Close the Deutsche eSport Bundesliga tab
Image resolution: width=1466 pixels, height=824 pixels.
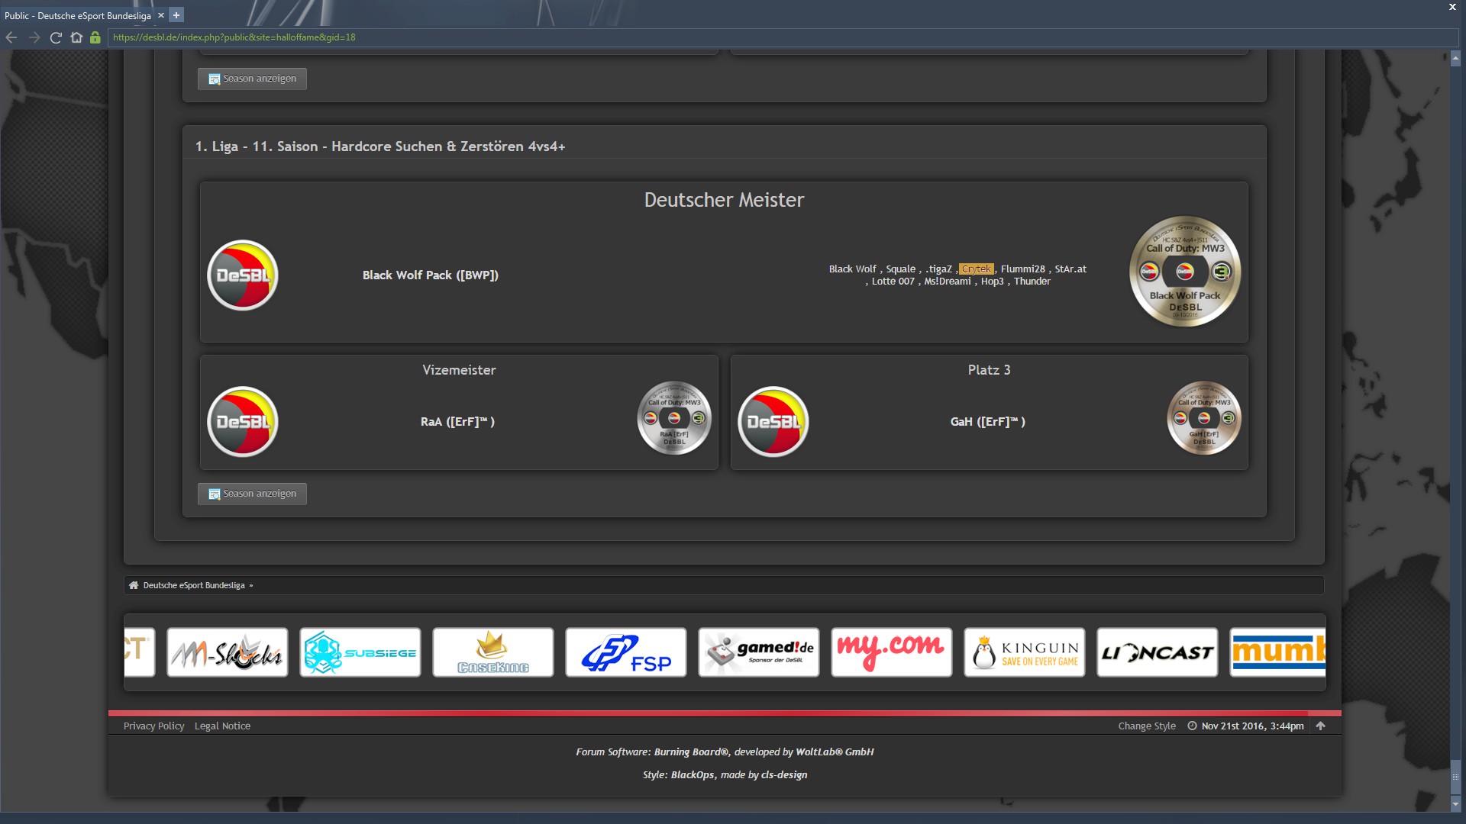tap(161, 15)
